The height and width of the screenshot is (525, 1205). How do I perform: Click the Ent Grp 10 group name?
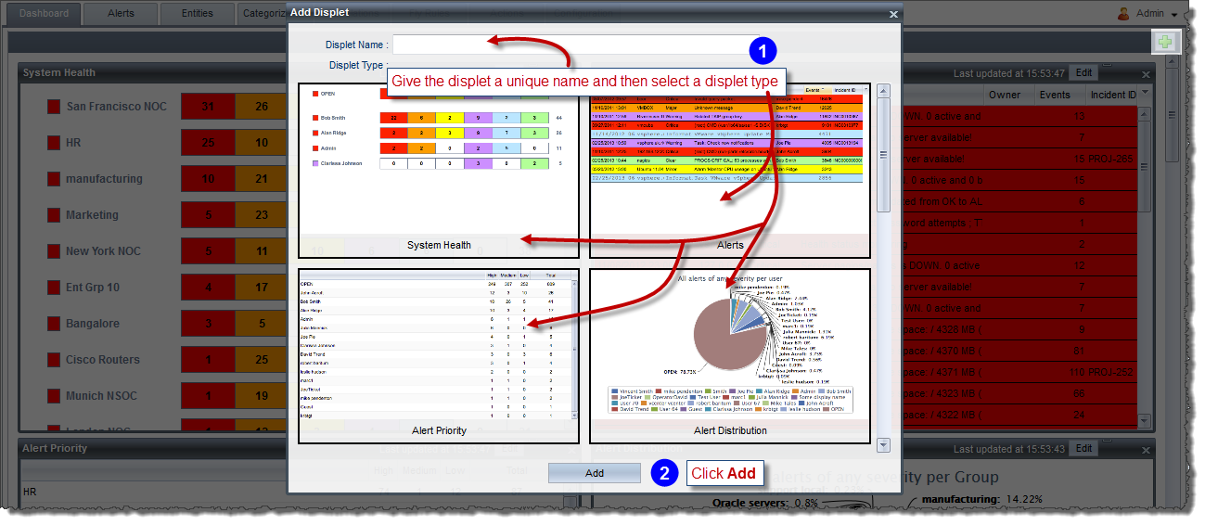[x=93, y=288]
